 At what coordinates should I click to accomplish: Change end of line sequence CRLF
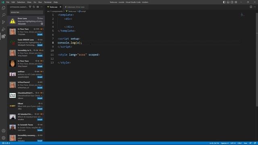(239, 143)
